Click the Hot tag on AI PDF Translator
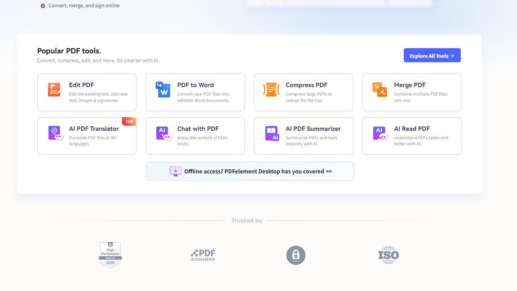Screen dimensions: 517x291 coord(129,121)
